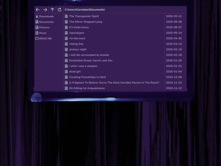Screen dimensions: 221x166
Task: Select The Mirror Stopped Lying document
Action: pos(86,22)
